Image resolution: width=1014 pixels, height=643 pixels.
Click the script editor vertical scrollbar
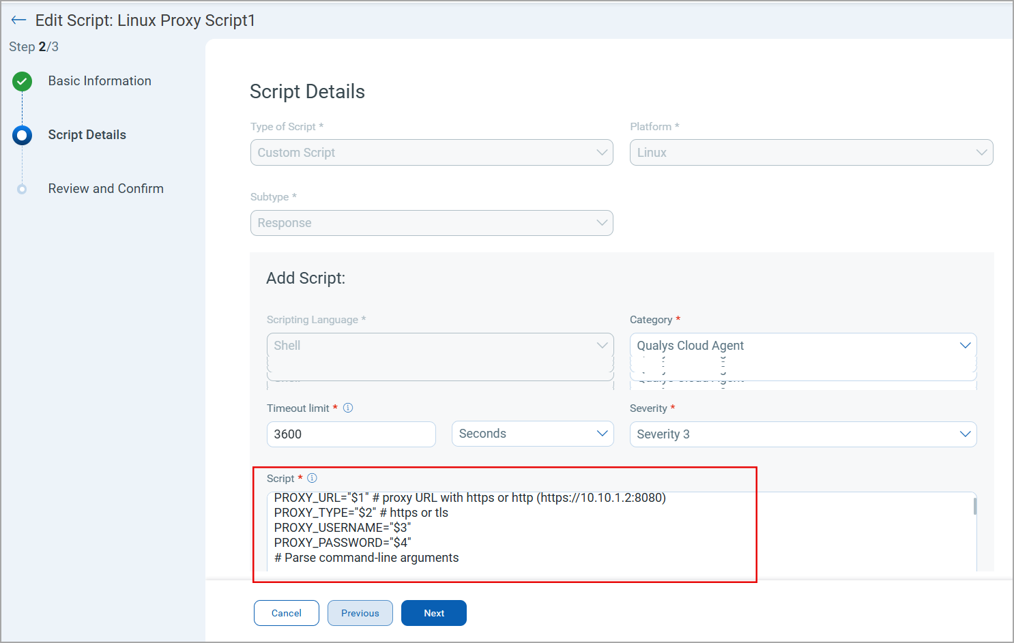pos(974,507)
